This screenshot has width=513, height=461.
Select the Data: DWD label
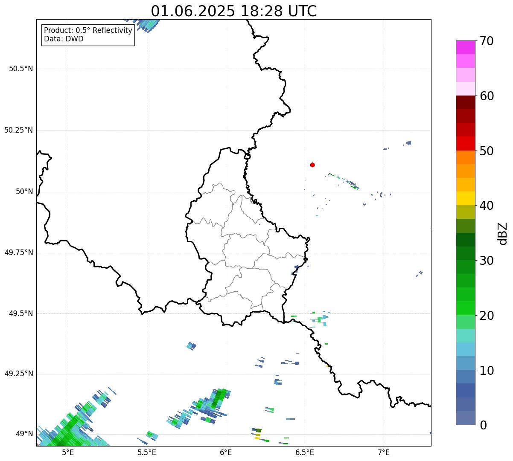pyautogui.click(x=64, y=39)
